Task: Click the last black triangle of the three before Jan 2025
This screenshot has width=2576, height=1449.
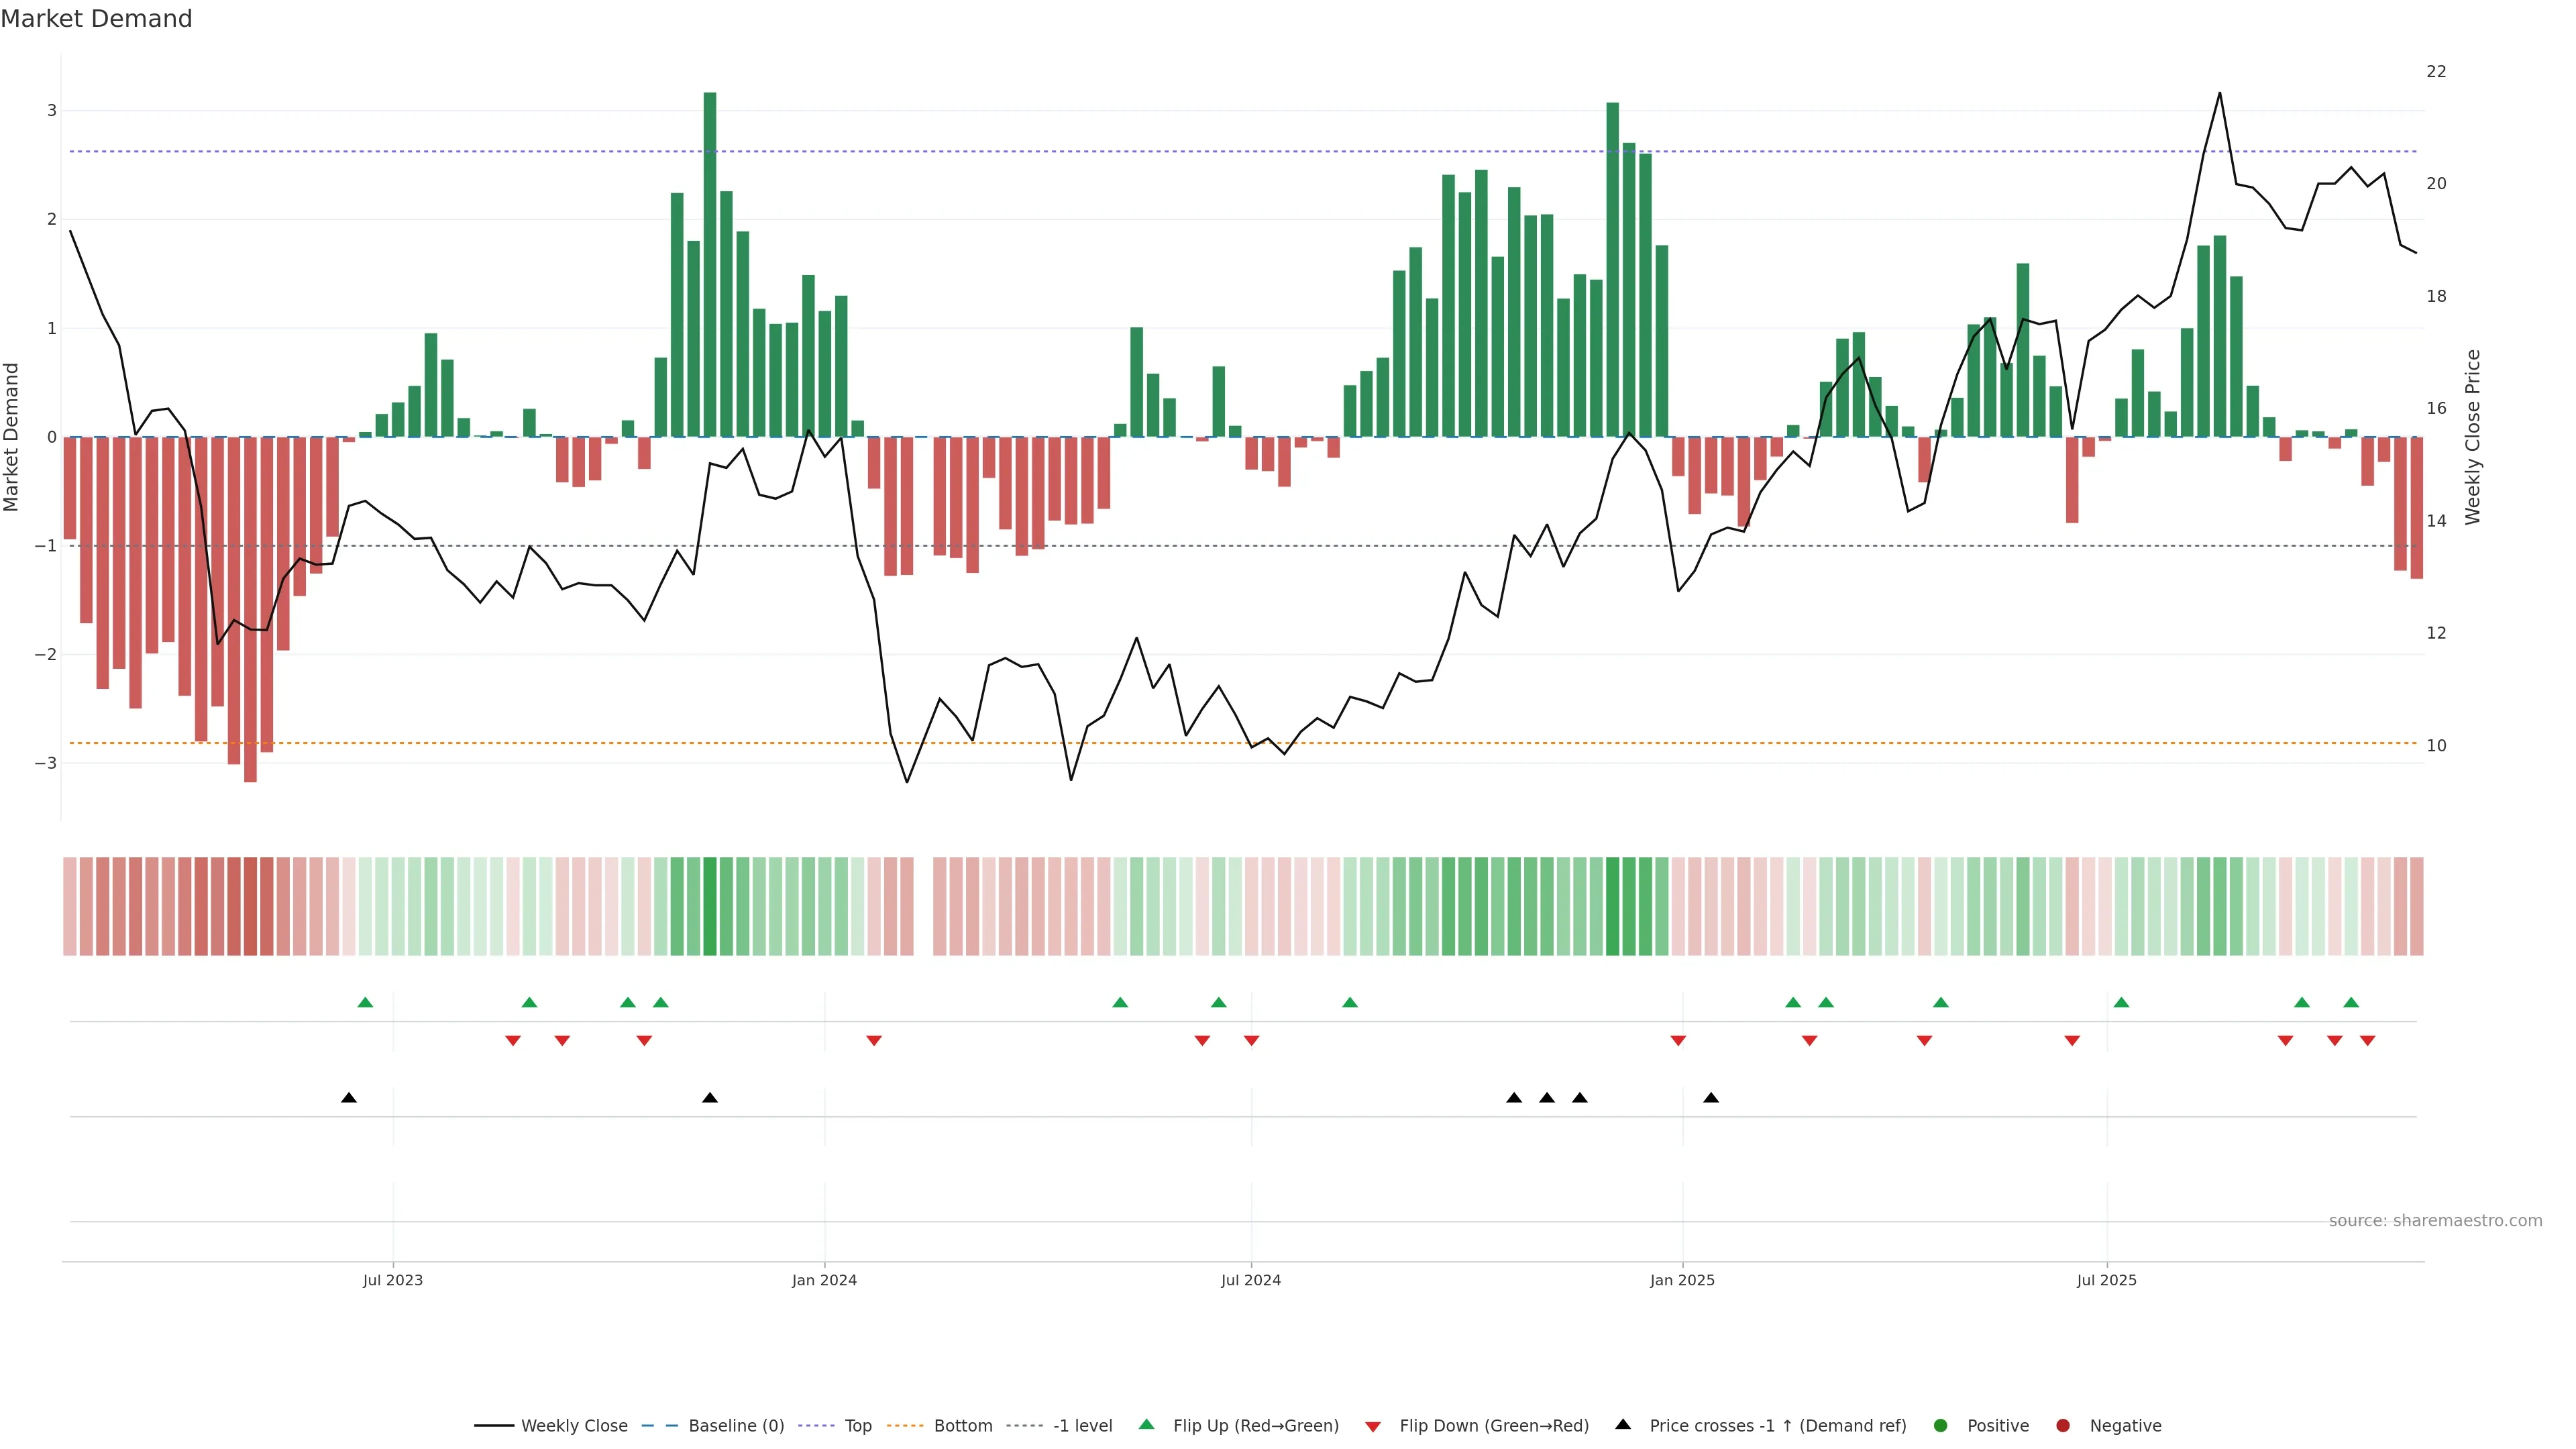Action: coord(1580,1098)
